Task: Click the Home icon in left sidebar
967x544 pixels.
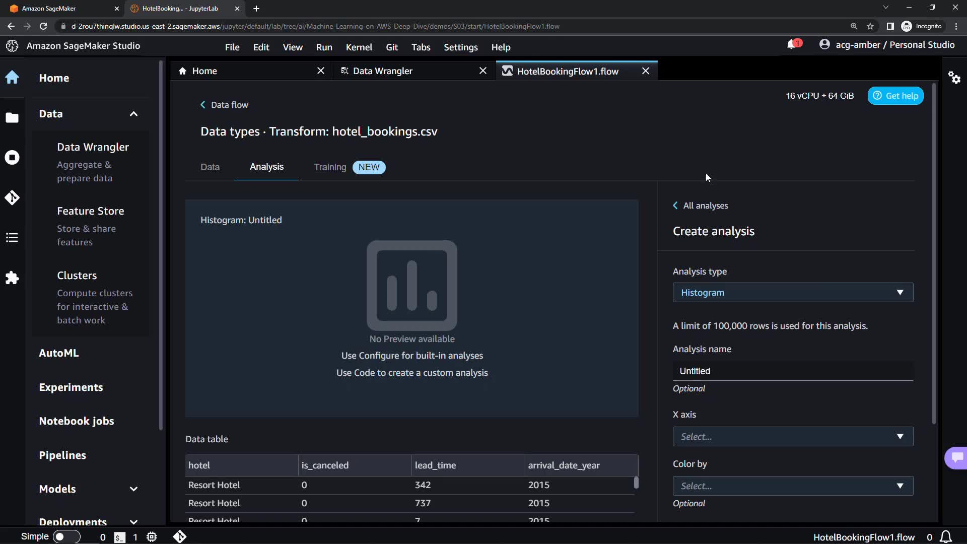Action: click(x=12, y=78)
